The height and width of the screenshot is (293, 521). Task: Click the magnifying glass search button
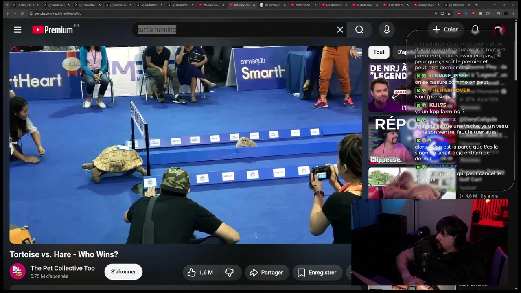pos(359,30)
